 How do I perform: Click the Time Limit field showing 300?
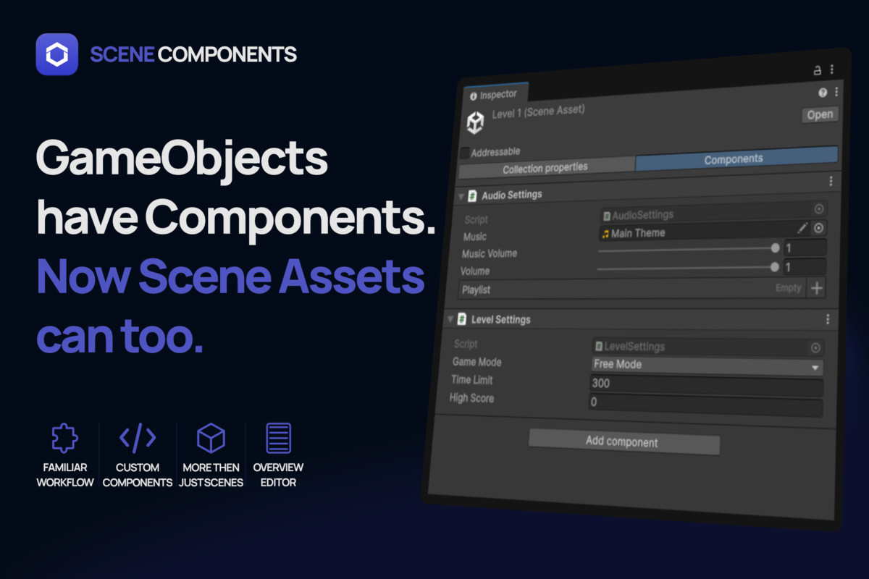tap(706, 385)
